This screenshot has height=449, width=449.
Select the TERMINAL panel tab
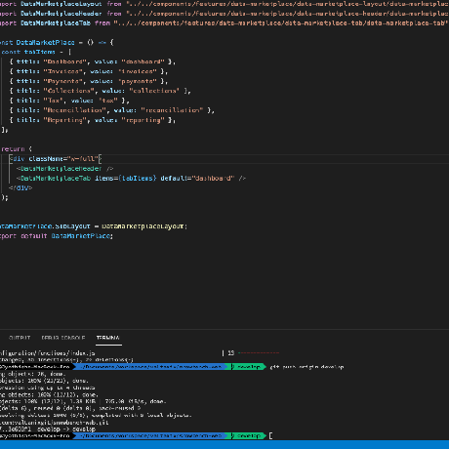click(108, 338)
